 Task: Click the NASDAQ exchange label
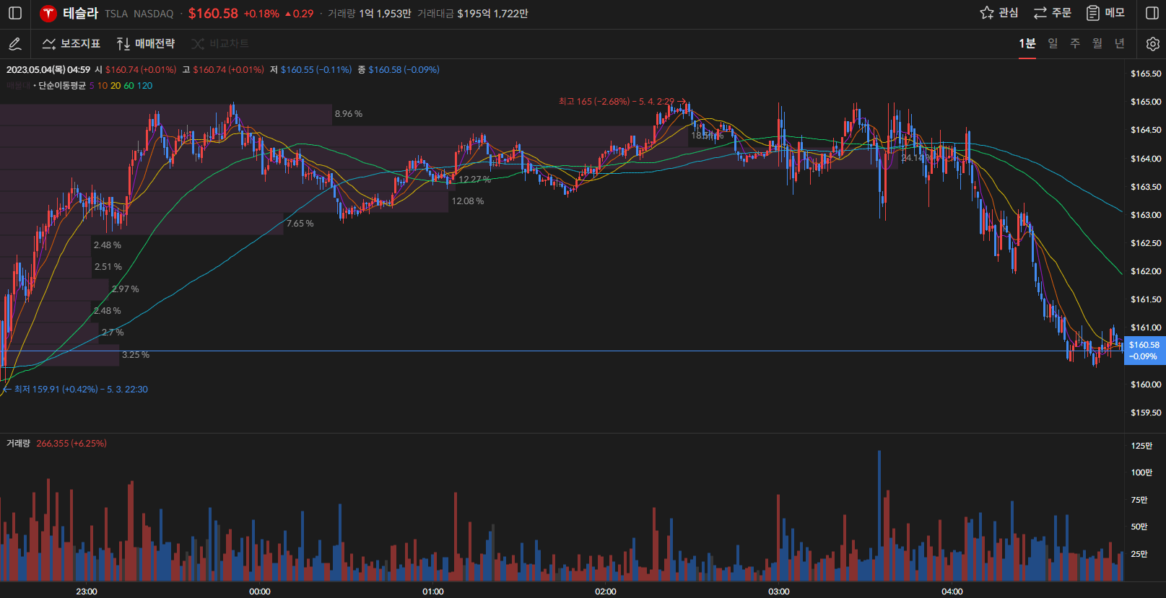tap(154, 14)
